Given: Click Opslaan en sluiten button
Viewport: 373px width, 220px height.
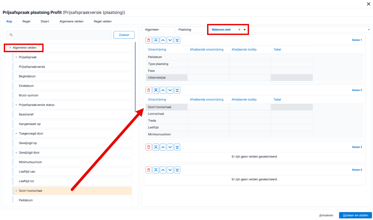Looking at the screenshot, I should pyautogui.click(x=356, y=215).
